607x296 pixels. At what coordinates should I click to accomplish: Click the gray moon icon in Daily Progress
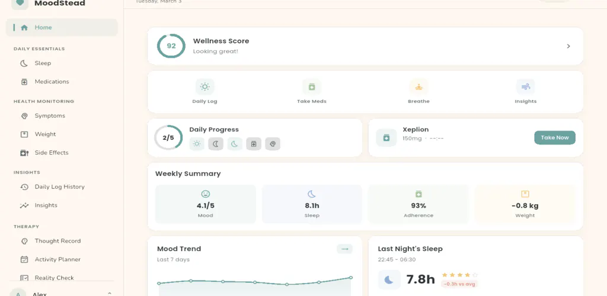(x=216, y=144)
